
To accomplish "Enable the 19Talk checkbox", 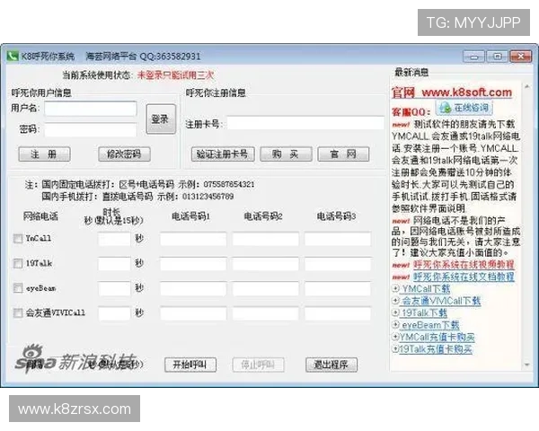I will click(x=18, y=264).
